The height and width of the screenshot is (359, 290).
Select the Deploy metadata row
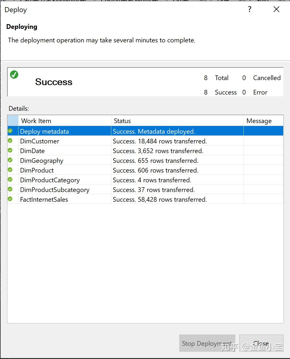click(x=59, y=131)
